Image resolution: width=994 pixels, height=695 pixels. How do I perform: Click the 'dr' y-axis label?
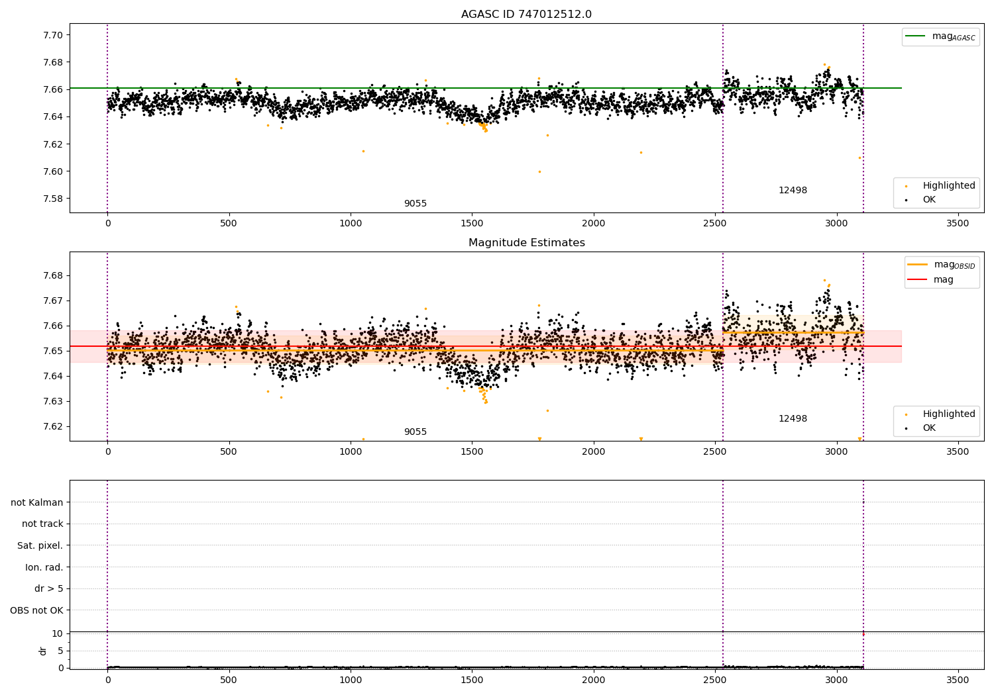(x=43, y=651)
